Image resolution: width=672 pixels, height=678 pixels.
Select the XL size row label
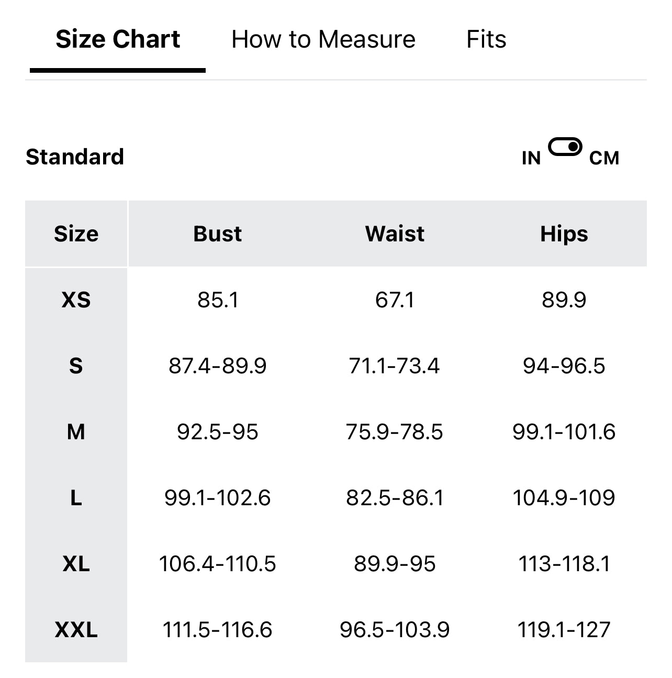coord(76,564)
